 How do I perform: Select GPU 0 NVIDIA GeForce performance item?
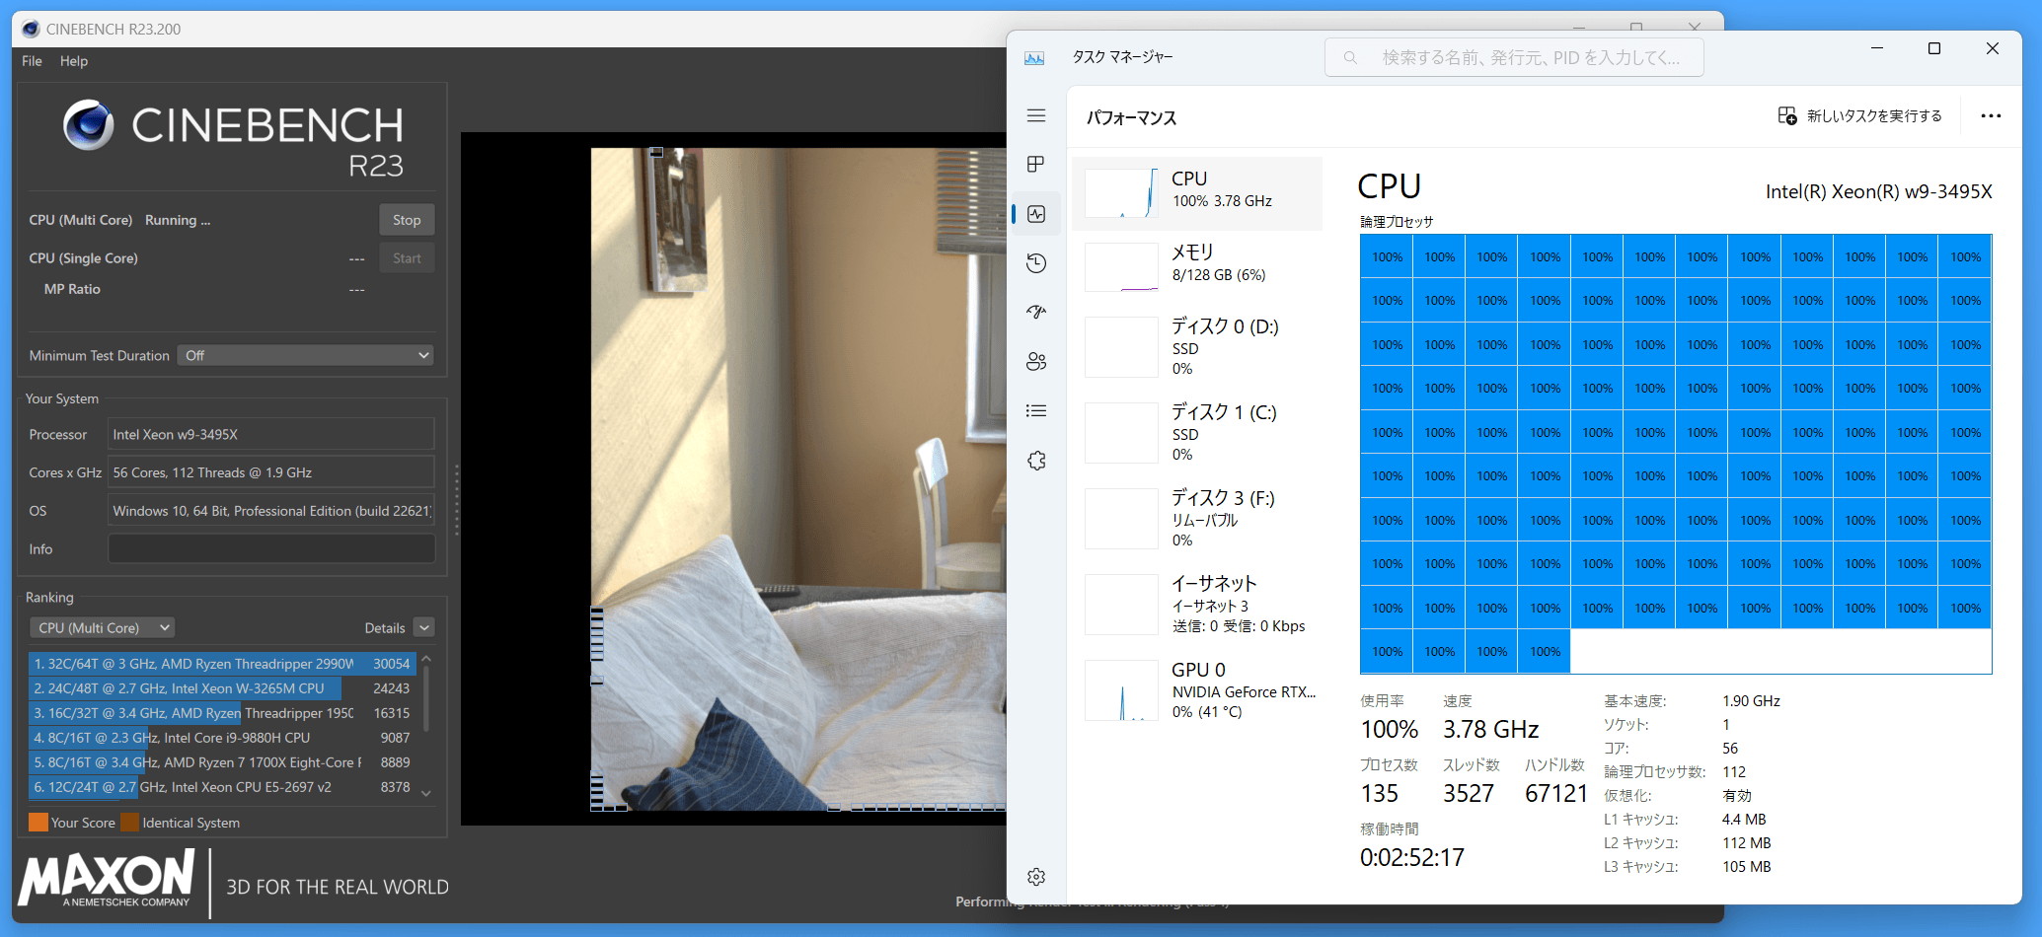click(1197, 689)
